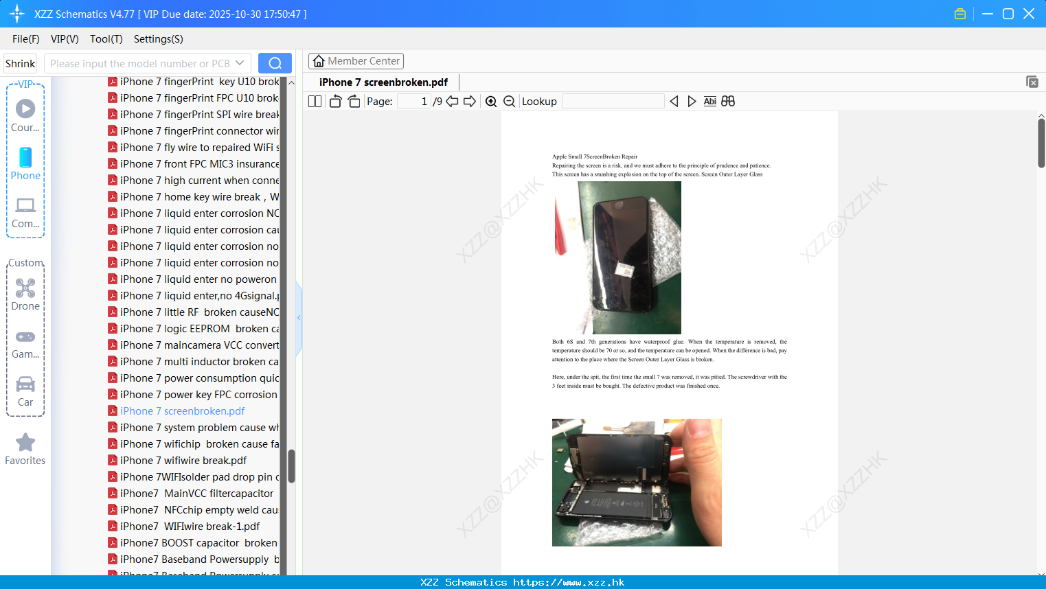Zoom out of the PDF

509,102
